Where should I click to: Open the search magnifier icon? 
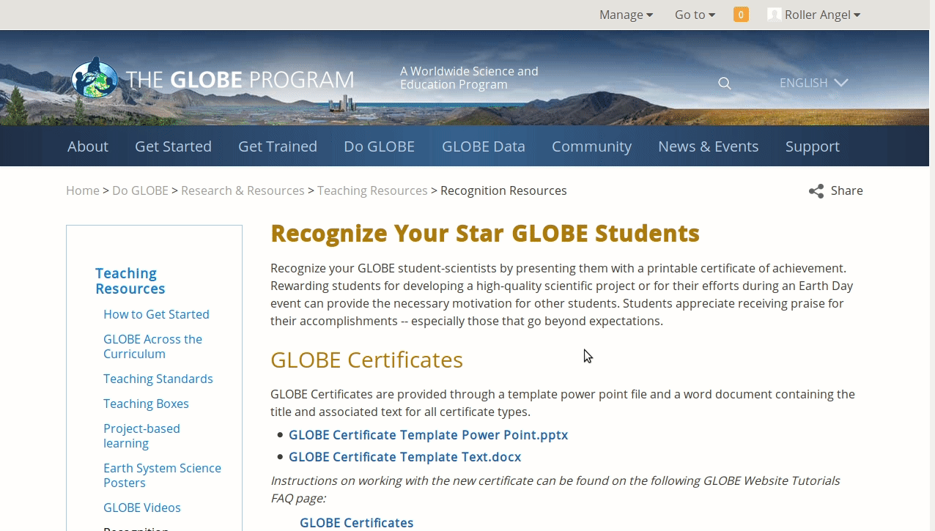(x=725, y=83)
